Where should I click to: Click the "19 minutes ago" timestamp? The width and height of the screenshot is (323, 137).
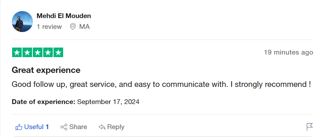pyautogui.click(x=288, y=52)
